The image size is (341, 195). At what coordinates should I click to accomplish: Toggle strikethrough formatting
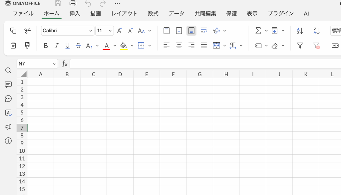[x=78, y=46]
